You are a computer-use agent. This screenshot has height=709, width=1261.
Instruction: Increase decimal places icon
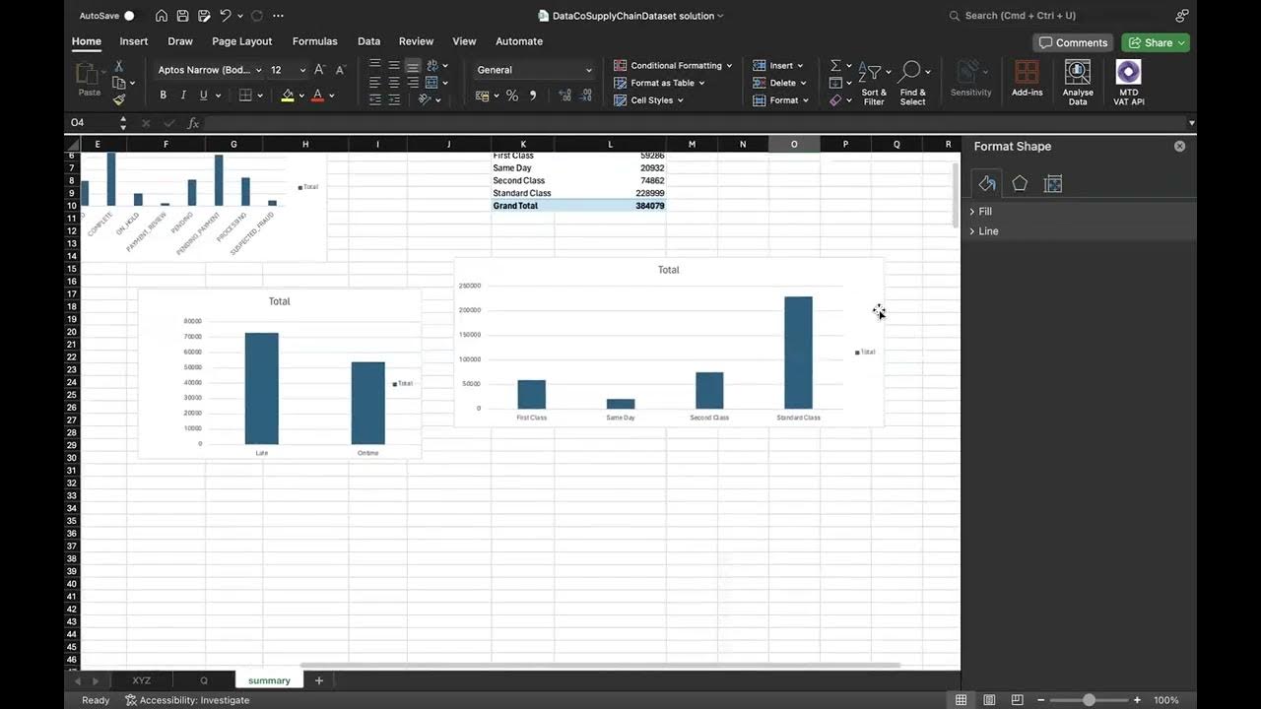(564, 96)
